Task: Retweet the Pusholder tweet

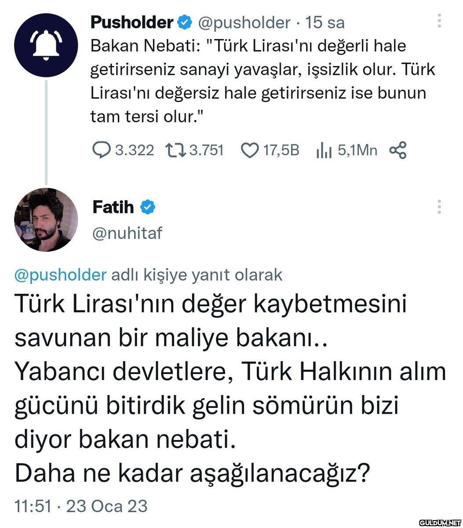Action: 176,150
